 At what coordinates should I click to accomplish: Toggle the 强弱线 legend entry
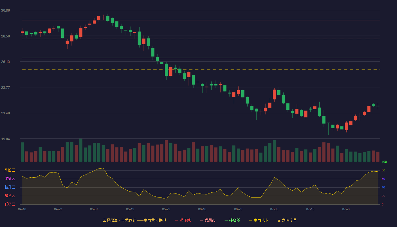coord(208,220)
